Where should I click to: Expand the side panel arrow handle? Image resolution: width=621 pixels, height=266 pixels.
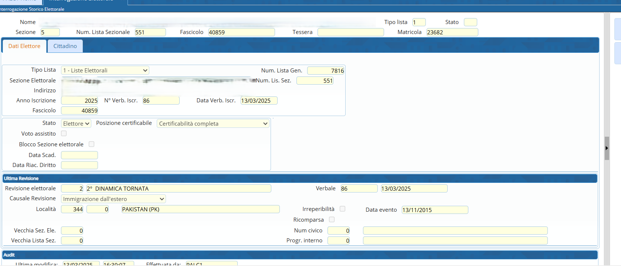pos(607,148)
